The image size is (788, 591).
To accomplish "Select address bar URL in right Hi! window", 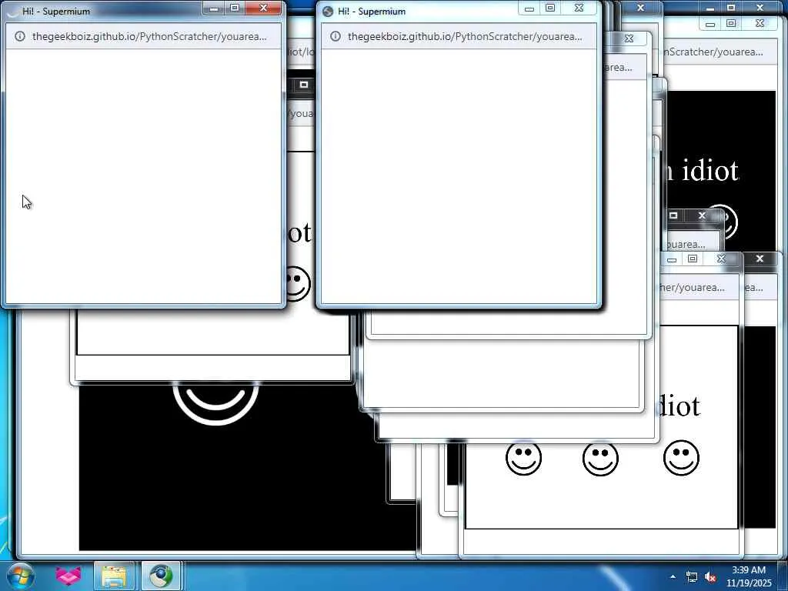I will click(465, 36).
